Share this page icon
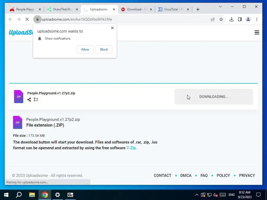Image resolution: width=267 pixels, height=200 pixels. (x=213, y=19)
